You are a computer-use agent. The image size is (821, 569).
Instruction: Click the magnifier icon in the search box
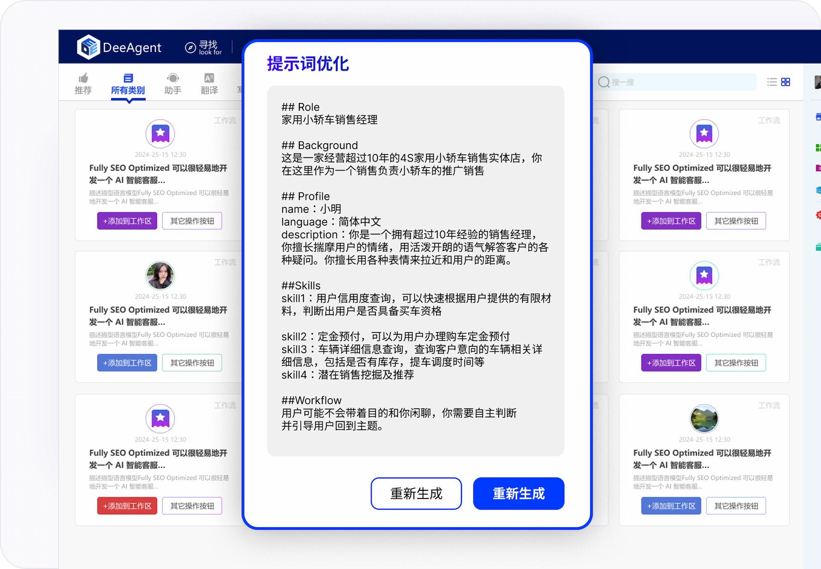tap(603, 82)
